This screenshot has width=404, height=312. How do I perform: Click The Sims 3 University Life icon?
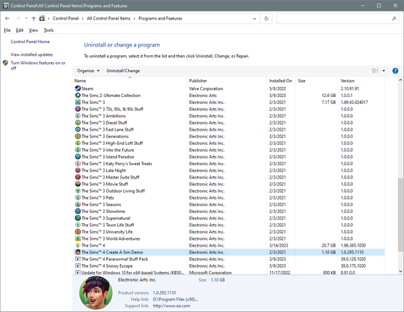(78, 232)
